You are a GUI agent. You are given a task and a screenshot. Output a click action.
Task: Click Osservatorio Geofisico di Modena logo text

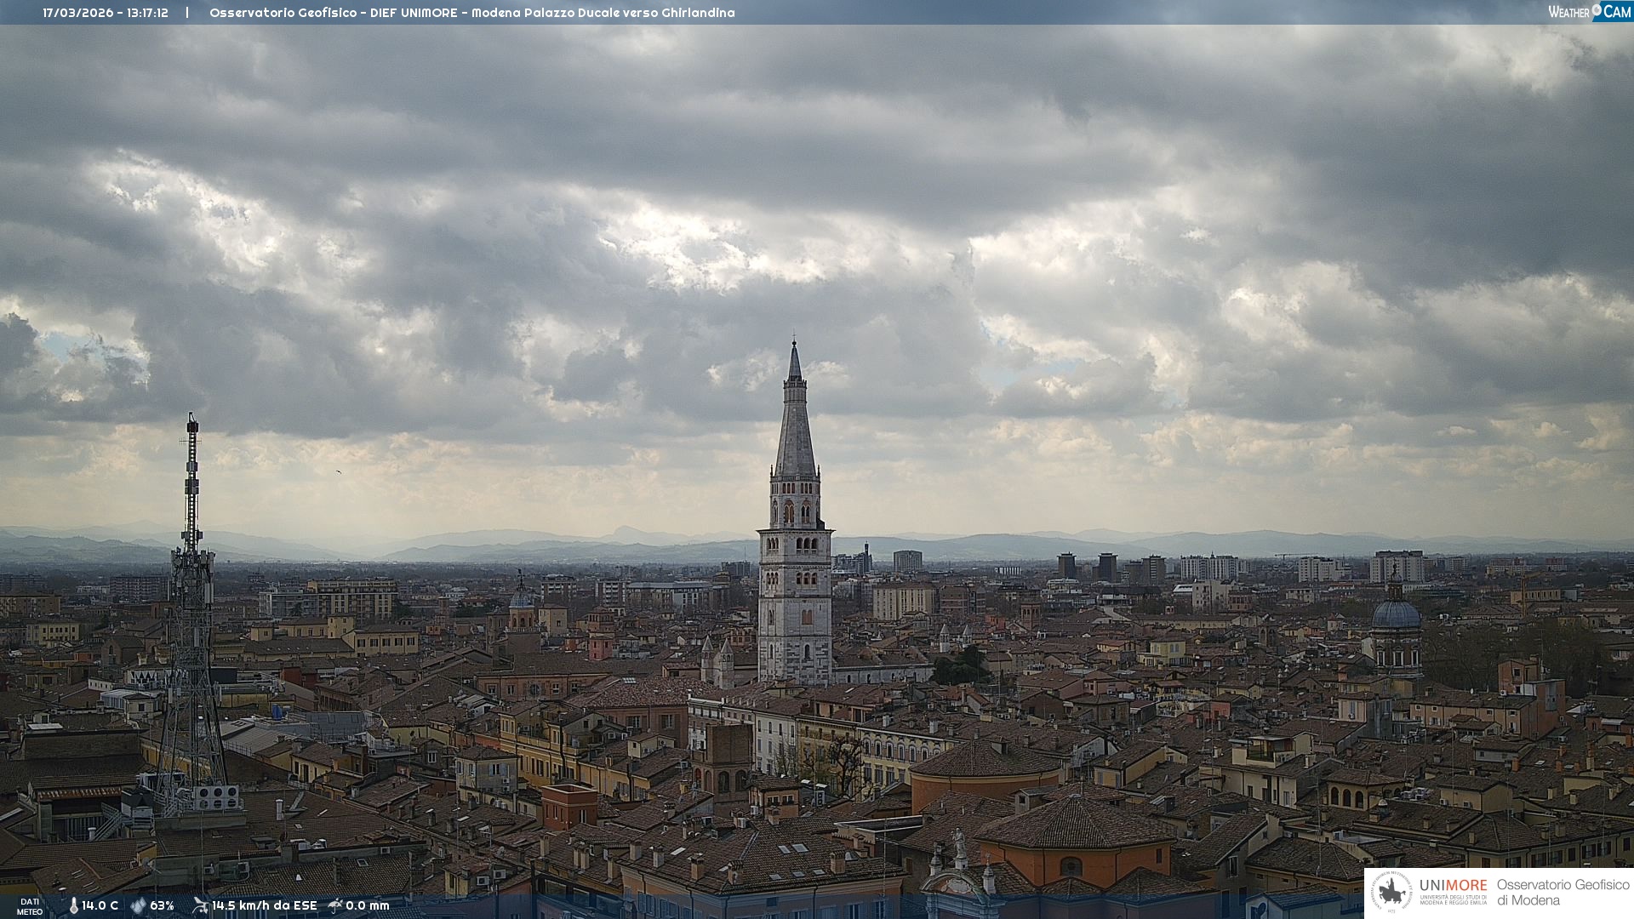coord(1563,893)
